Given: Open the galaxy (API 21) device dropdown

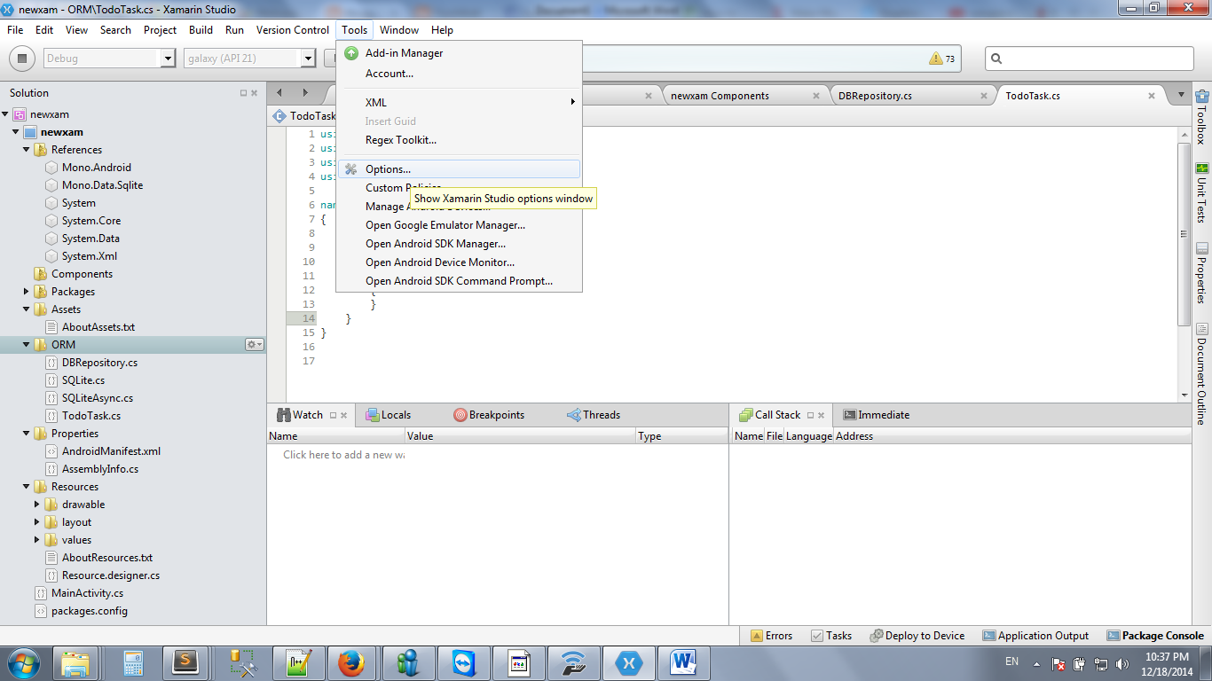Looking at the screenshot, I should click(308, 59).
